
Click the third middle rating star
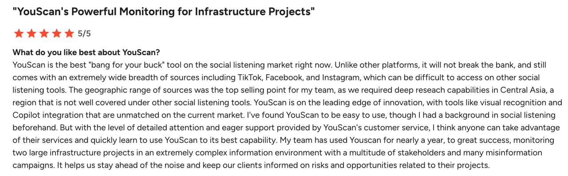click(44, 33)
